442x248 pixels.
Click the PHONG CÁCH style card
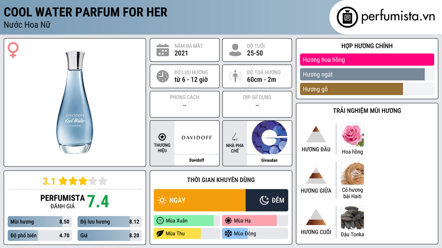tap(185, 104)
